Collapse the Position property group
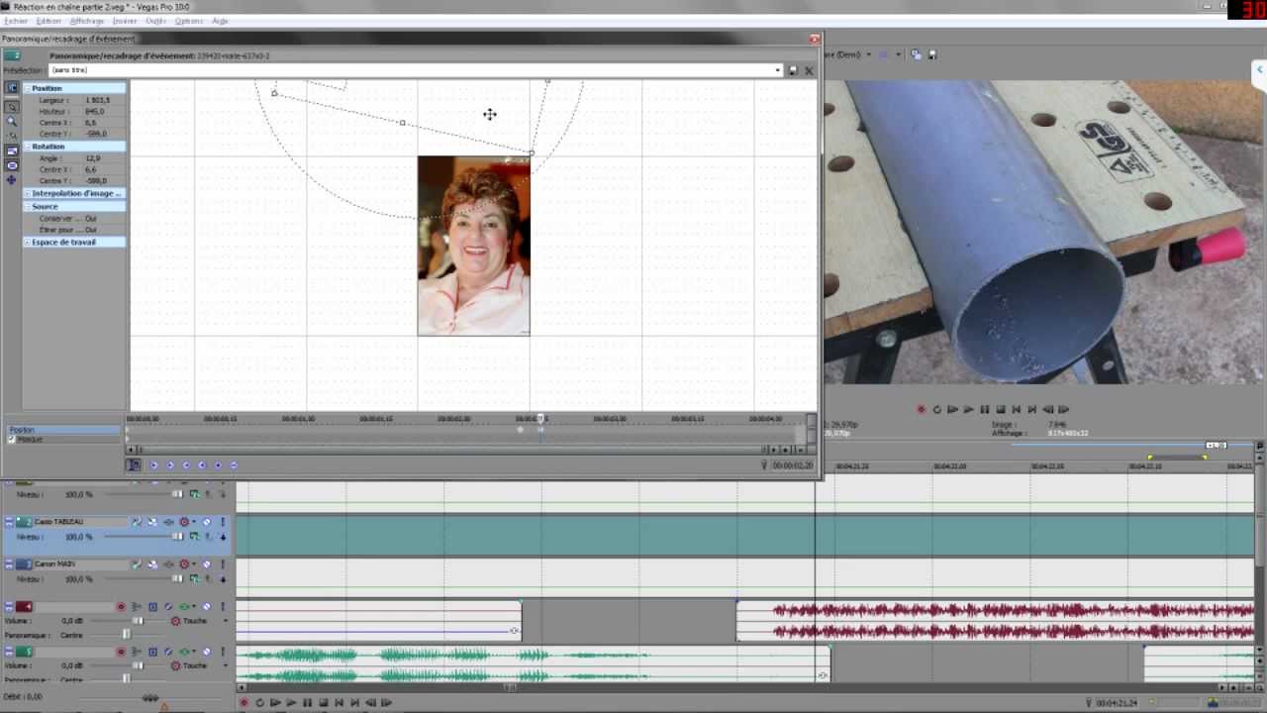Screen dimensions: 1267x713 point(28,88)
